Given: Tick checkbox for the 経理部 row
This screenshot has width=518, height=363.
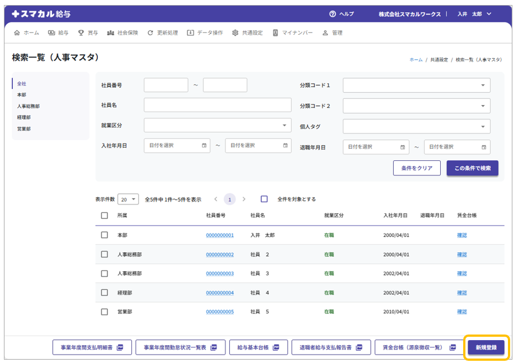Looking at the screenshot, I should [105, 293].
